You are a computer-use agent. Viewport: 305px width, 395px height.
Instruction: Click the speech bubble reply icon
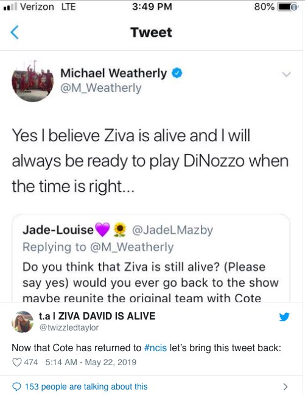[17, 386]
